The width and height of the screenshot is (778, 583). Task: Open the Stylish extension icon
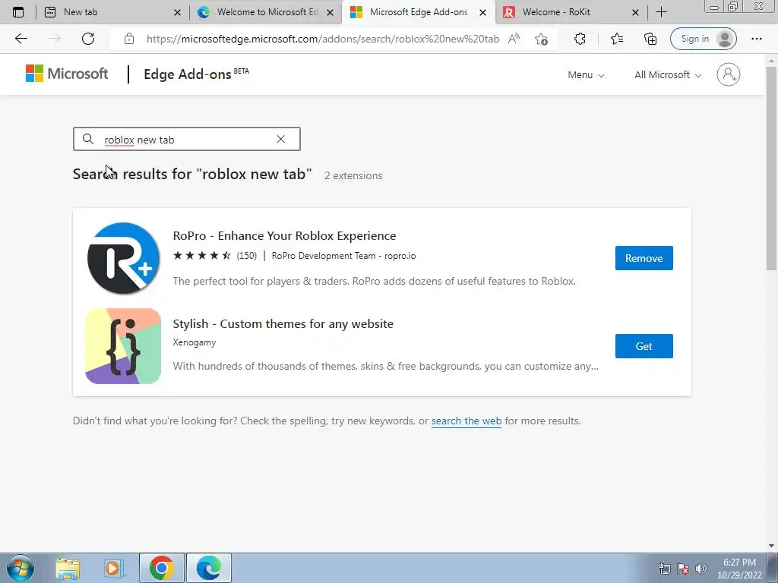pyautogui.click(x=124, y=346)
